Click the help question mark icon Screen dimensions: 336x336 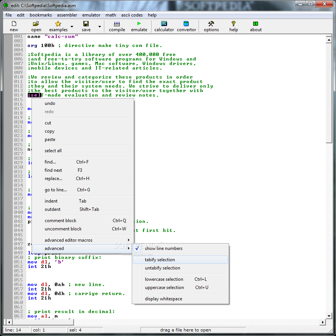(234, 24)
